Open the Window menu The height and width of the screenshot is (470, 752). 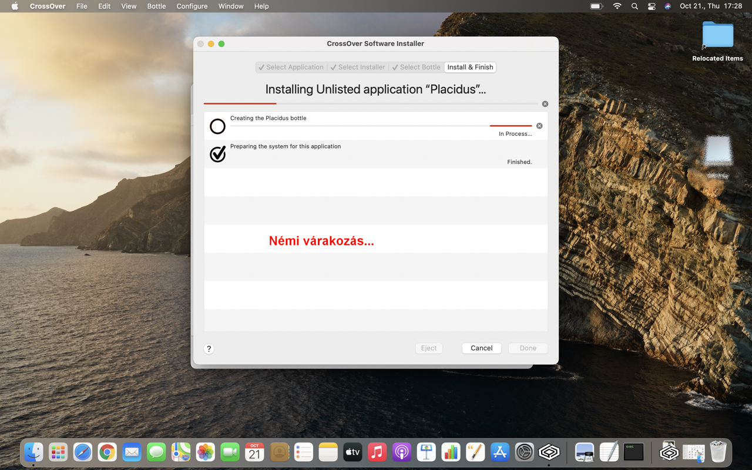(231, 6)
